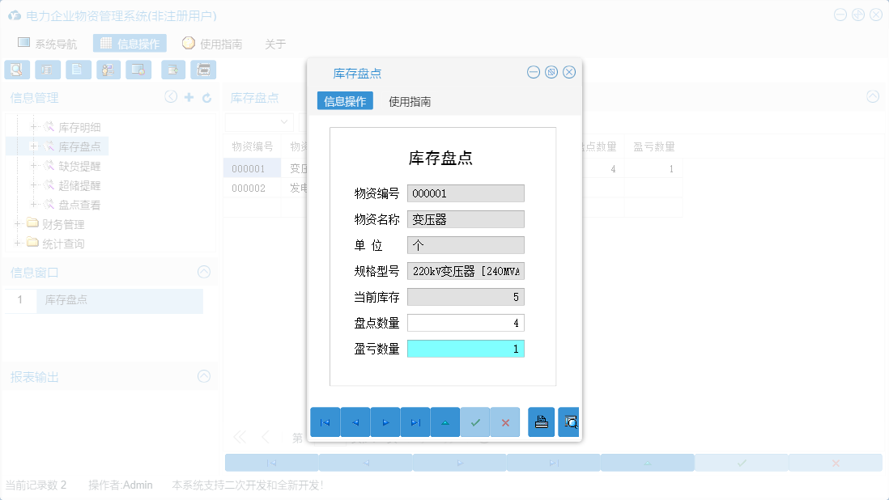Click the magnifier search icon in the top toolbar
Image resolution: width=889 pixels, height=500 pixels.
tap(16, 70)
